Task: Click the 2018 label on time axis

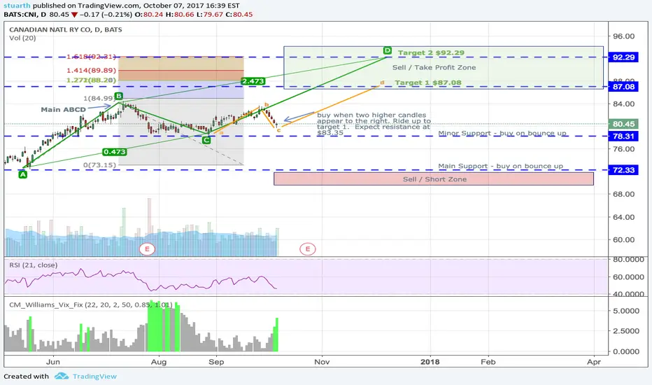Action: [x=430, y=362]
